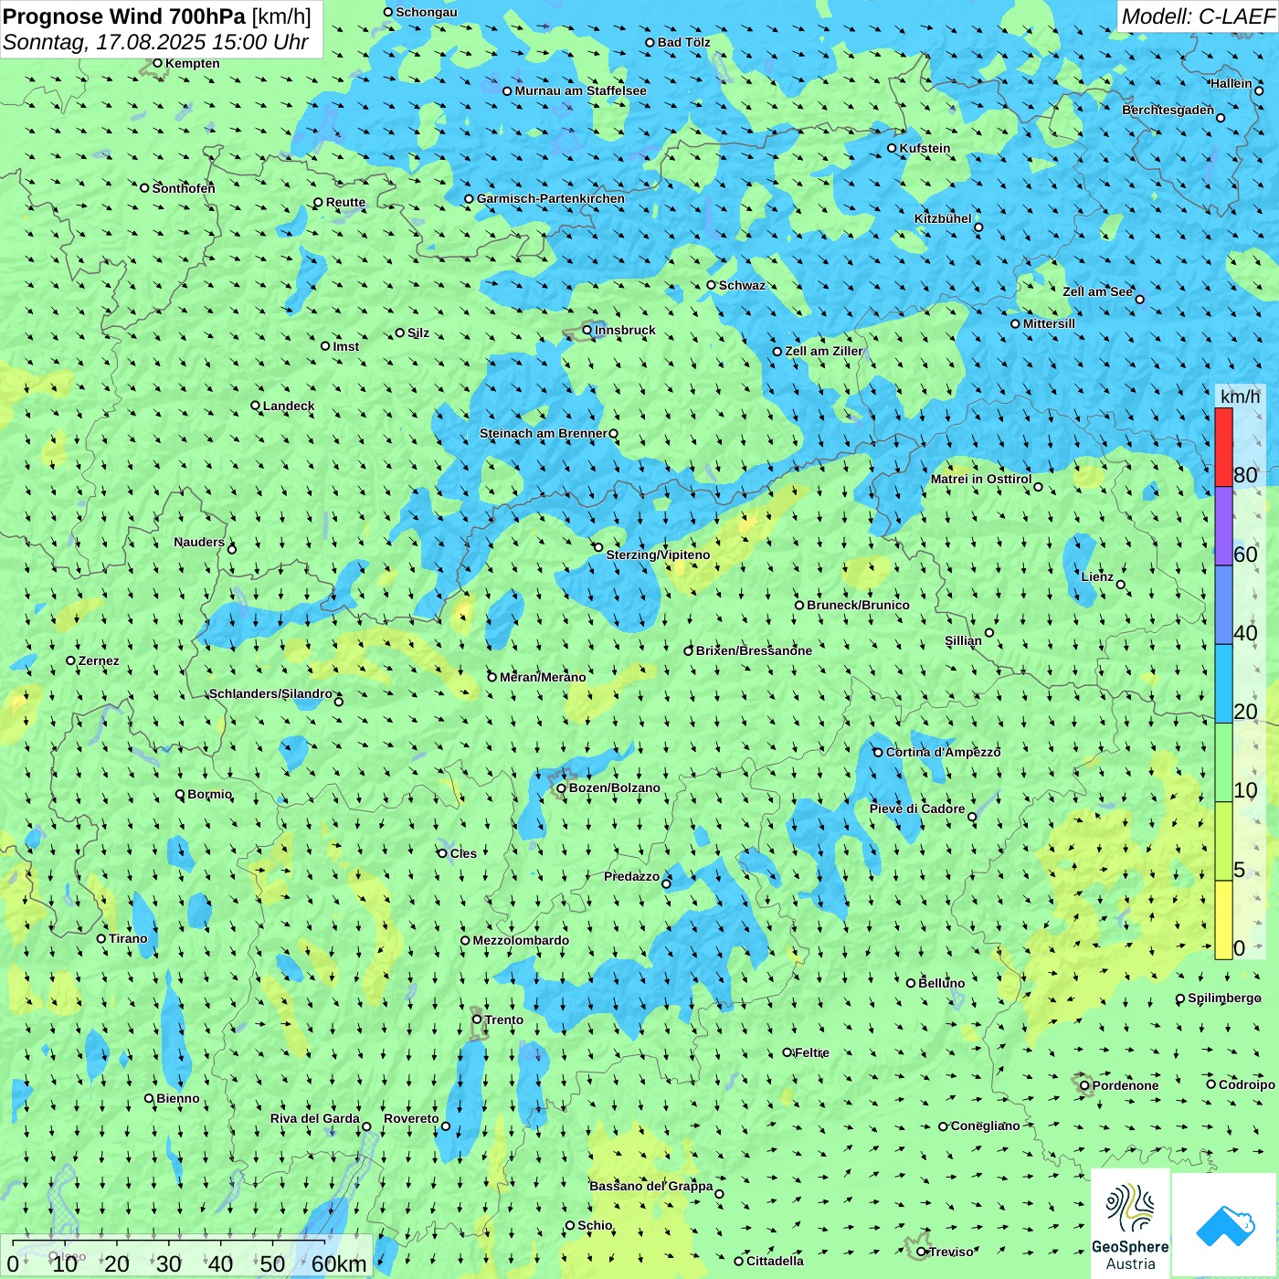Click the Modell: C-LAEF label

(x=1198, y=16)
